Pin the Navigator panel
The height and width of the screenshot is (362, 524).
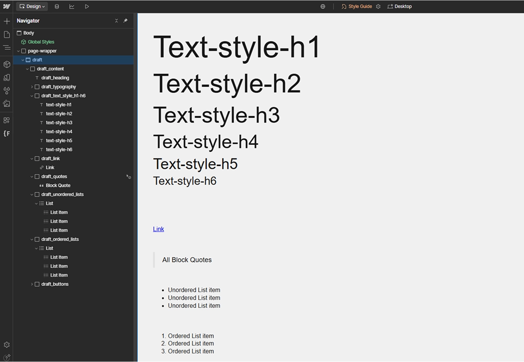tap(125, 20)
